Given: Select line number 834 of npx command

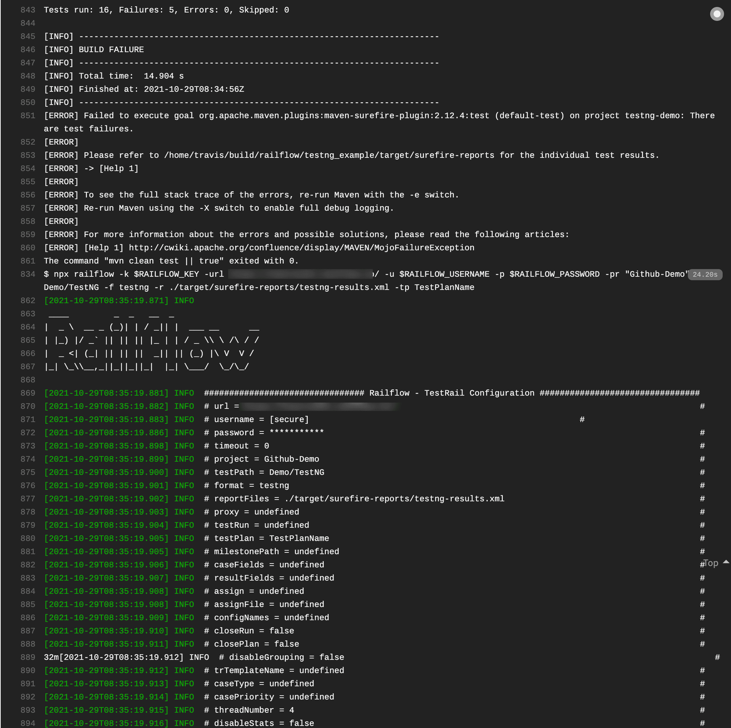Looking at the screenshot, I should pyautogui.click(x=27, y=274).
